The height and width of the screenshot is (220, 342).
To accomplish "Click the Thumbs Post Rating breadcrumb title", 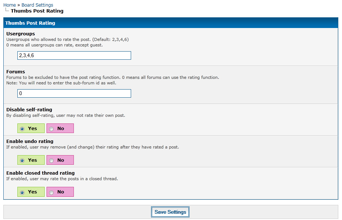I will tap(37, 11).
